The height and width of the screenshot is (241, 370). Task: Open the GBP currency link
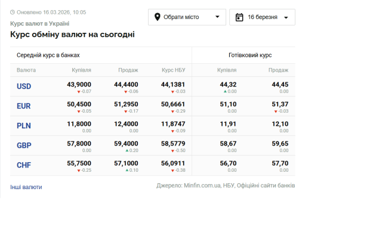point(24,145)
